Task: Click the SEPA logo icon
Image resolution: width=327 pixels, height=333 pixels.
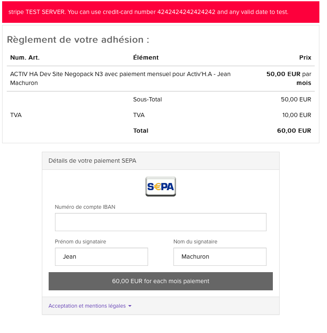Action: 160,186
